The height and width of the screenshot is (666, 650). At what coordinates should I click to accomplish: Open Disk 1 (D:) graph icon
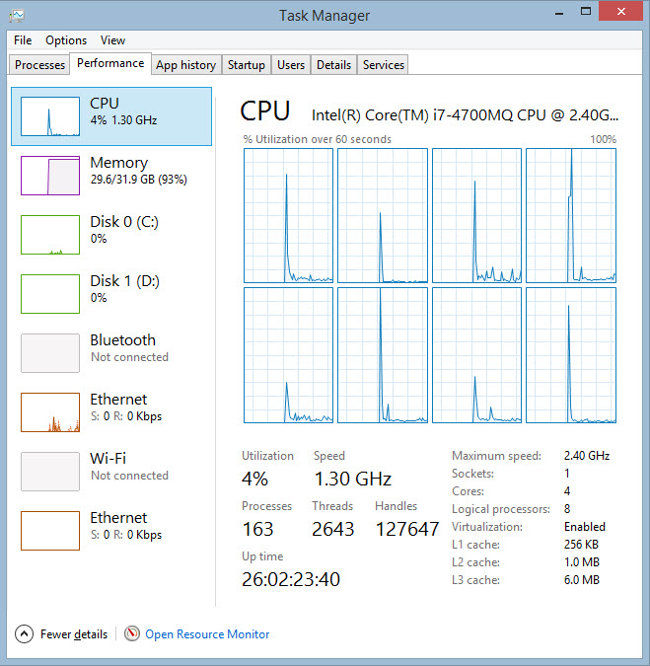coord(50,294)
